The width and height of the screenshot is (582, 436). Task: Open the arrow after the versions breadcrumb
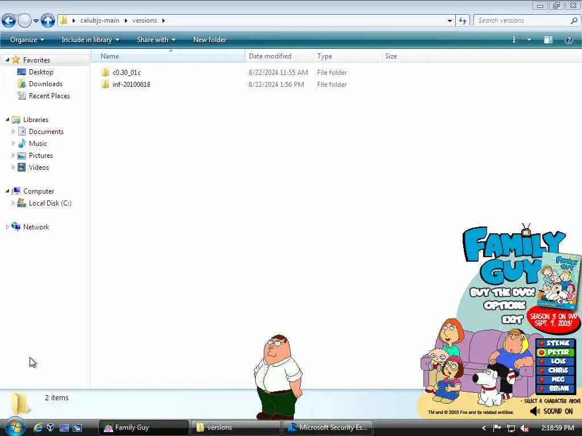[163, 20]
